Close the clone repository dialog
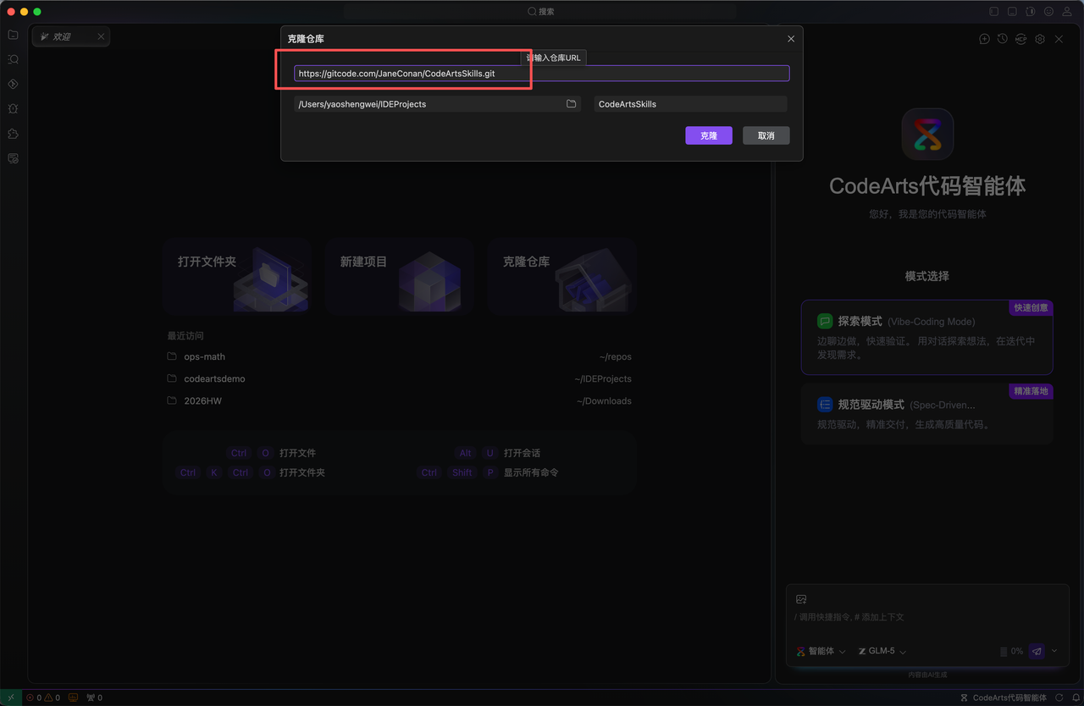 791,39
